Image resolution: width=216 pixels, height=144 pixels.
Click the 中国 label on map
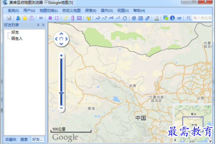(141, 118)
